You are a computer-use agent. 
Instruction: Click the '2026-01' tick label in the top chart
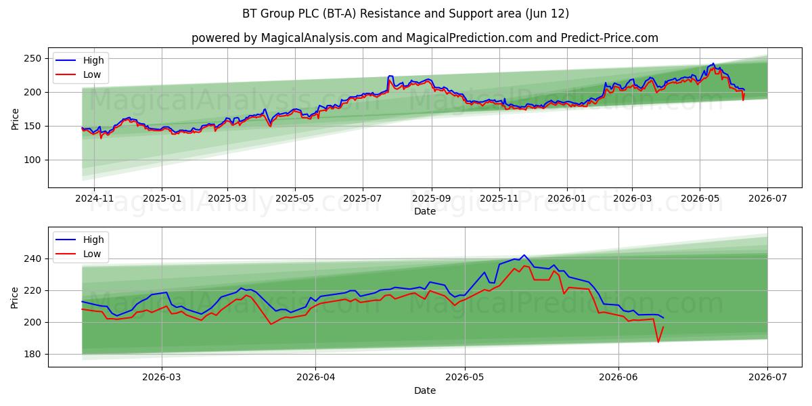(567, 199)
